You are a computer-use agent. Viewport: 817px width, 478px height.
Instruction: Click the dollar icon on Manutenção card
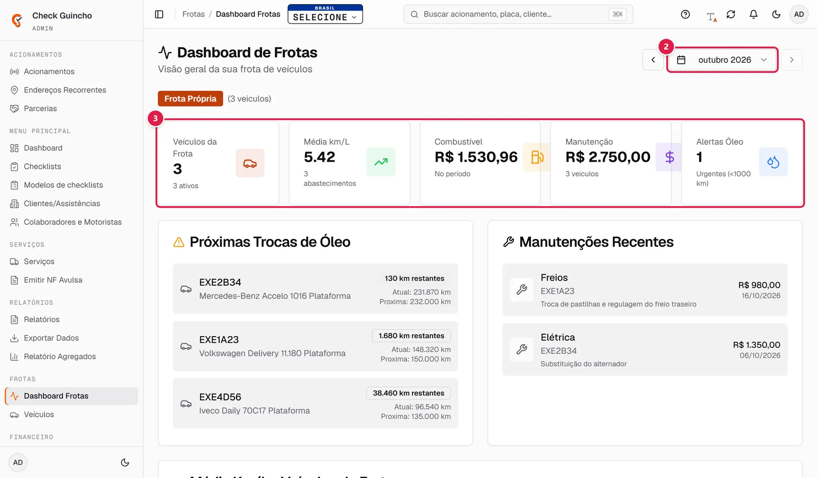[x=669, y=157]
